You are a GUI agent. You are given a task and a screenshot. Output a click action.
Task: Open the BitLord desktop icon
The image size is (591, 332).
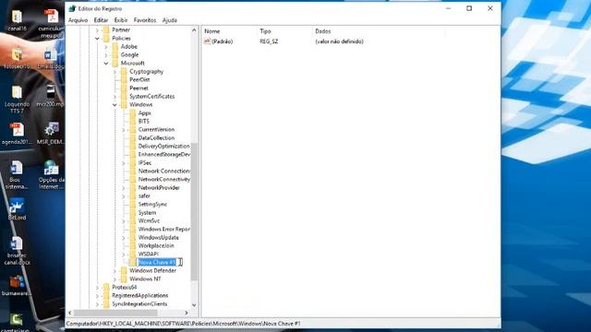click(17, 209)
